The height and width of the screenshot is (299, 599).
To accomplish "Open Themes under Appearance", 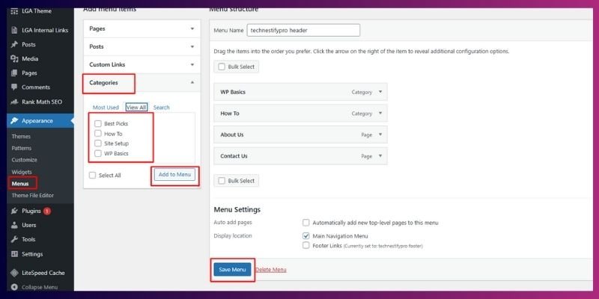I will (21, 136).
